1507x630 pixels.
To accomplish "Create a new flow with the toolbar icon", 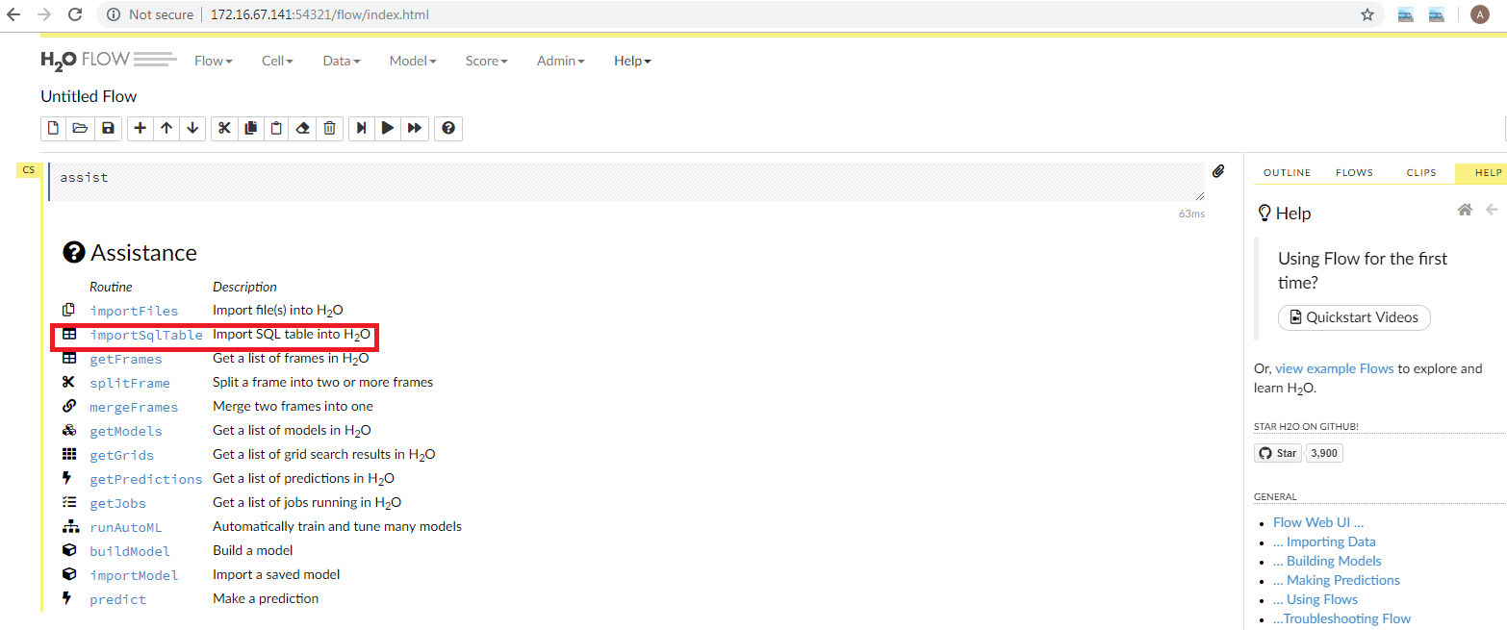I will [x=54, y=128].
